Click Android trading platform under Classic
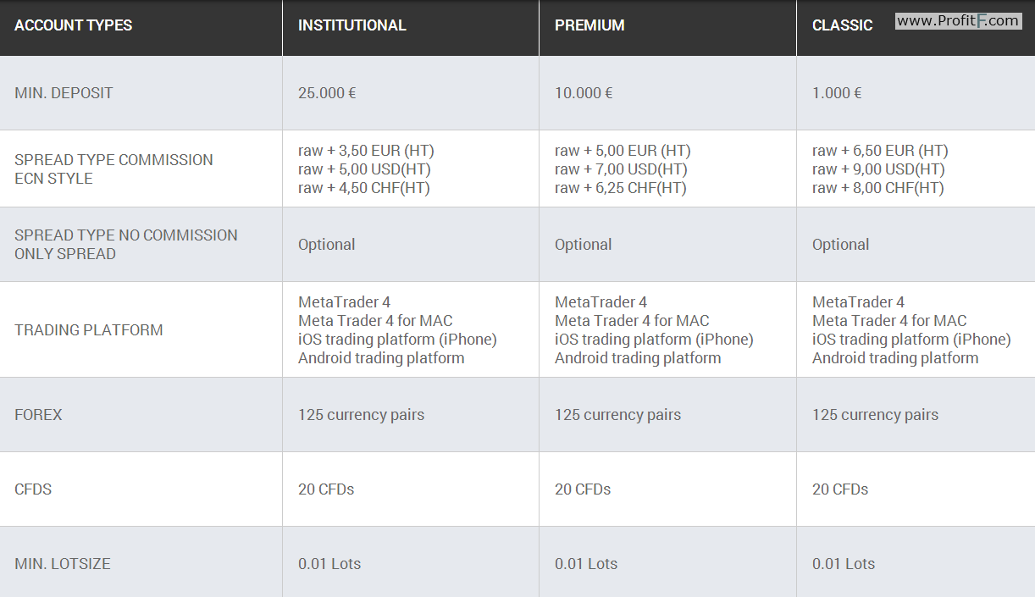This screenshot has height=597, width=1035. point(895,358)
